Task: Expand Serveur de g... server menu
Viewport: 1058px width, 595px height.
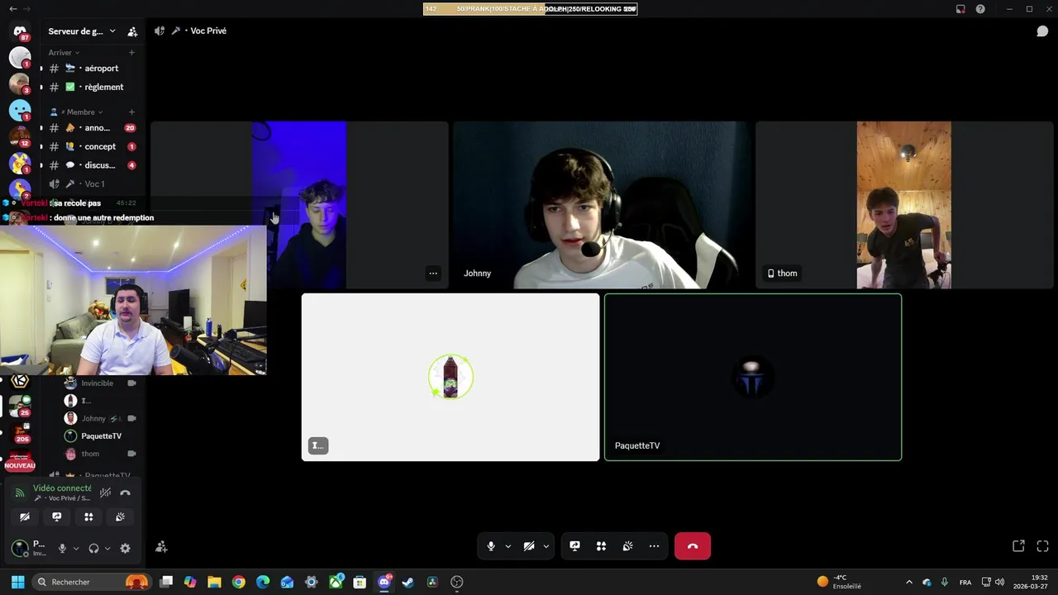Action: [82, 31]
